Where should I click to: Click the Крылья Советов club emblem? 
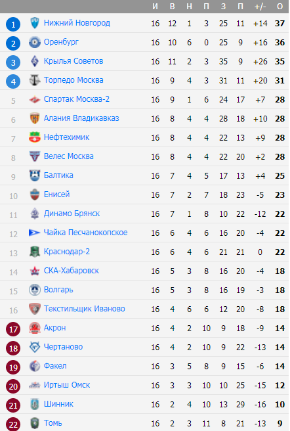pos(35,61)
